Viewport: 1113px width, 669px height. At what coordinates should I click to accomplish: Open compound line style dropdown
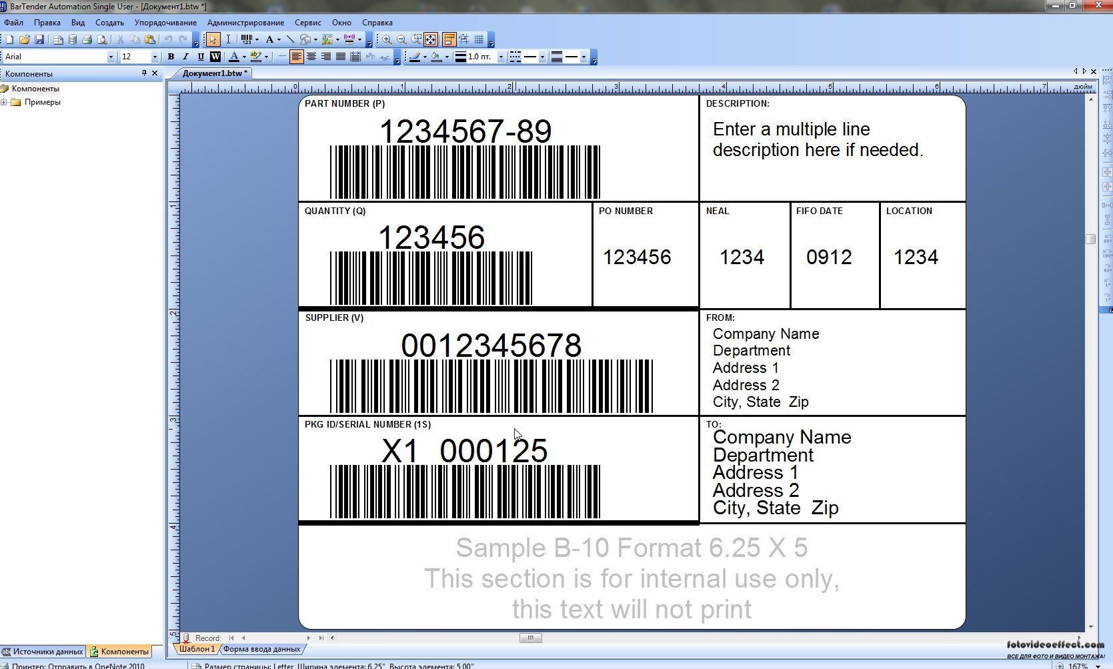584,57
